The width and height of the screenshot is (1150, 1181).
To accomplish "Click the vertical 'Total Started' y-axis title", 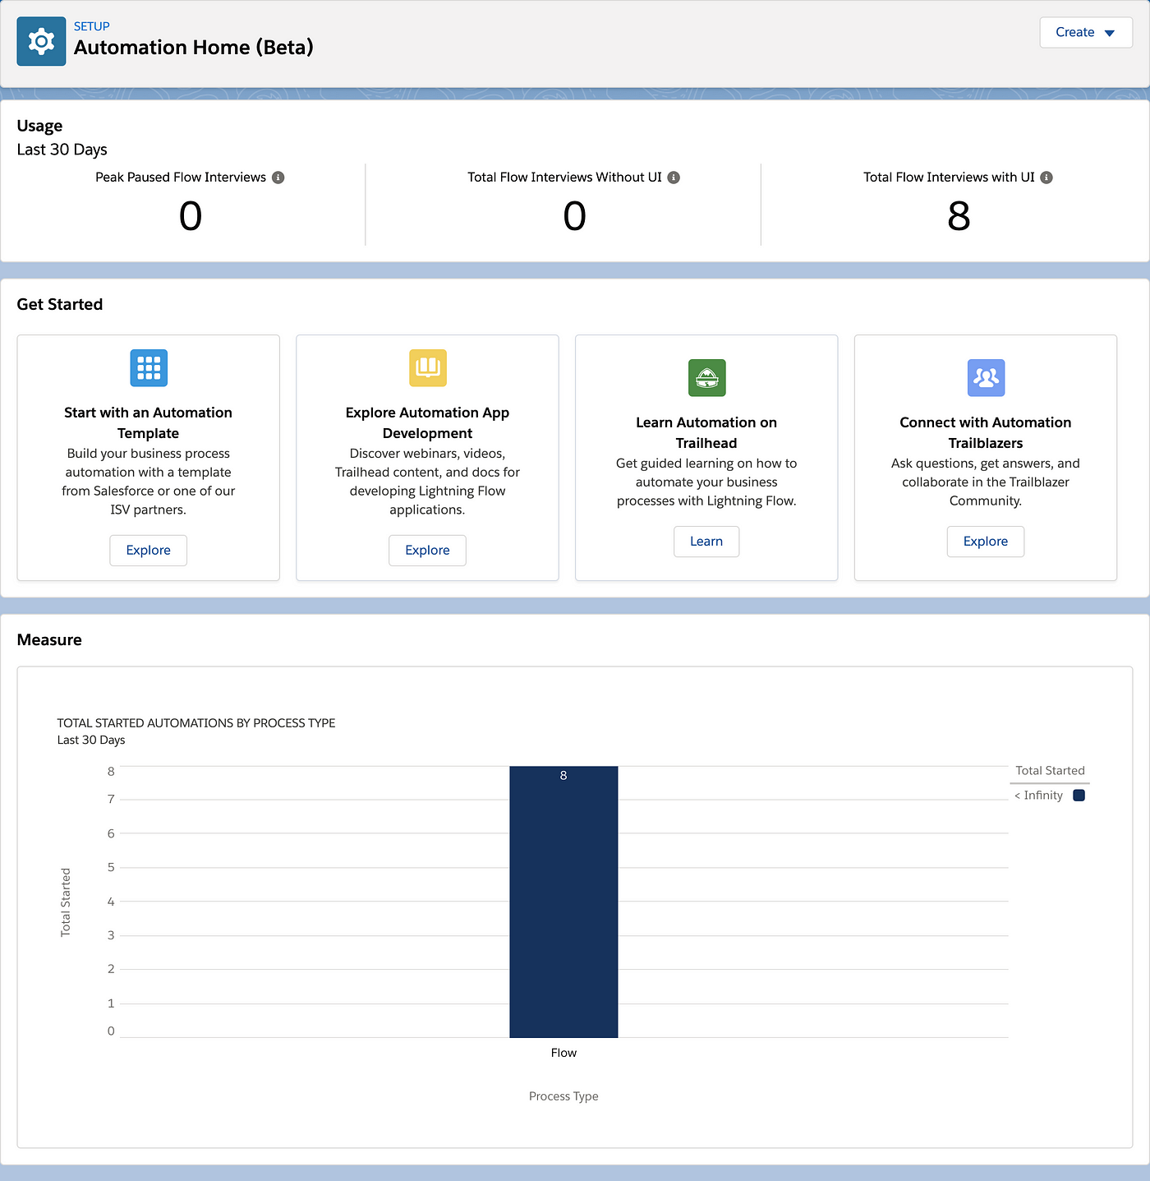I will (66, 902).
